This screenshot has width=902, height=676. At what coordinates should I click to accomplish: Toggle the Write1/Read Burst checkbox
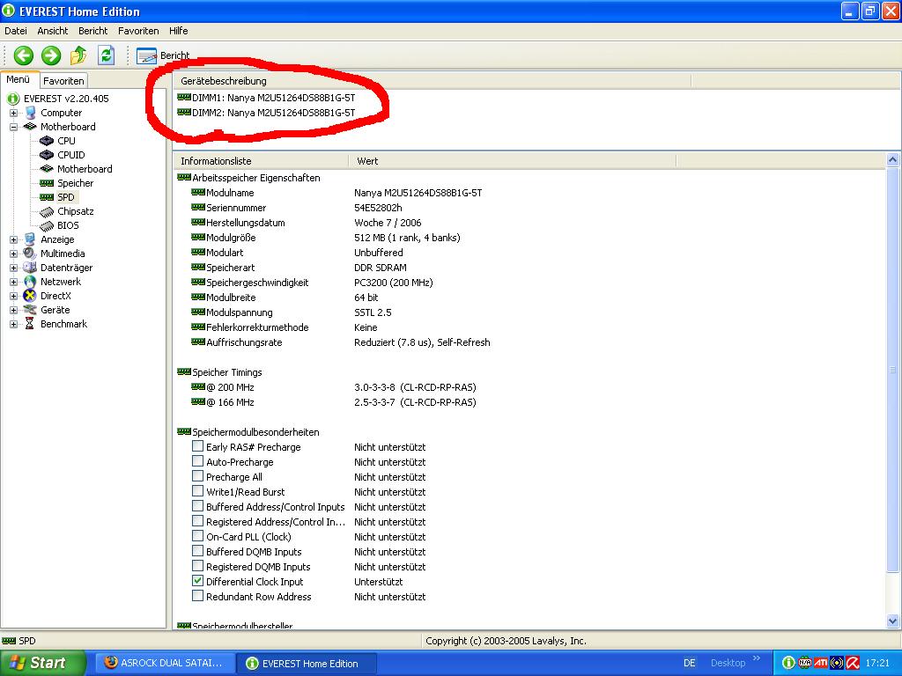[x=197, y=491]
